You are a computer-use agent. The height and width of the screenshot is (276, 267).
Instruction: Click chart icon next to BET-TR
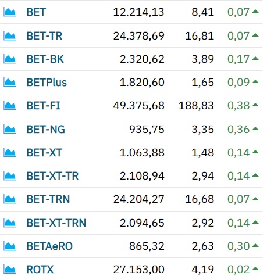tap(10, 36)
